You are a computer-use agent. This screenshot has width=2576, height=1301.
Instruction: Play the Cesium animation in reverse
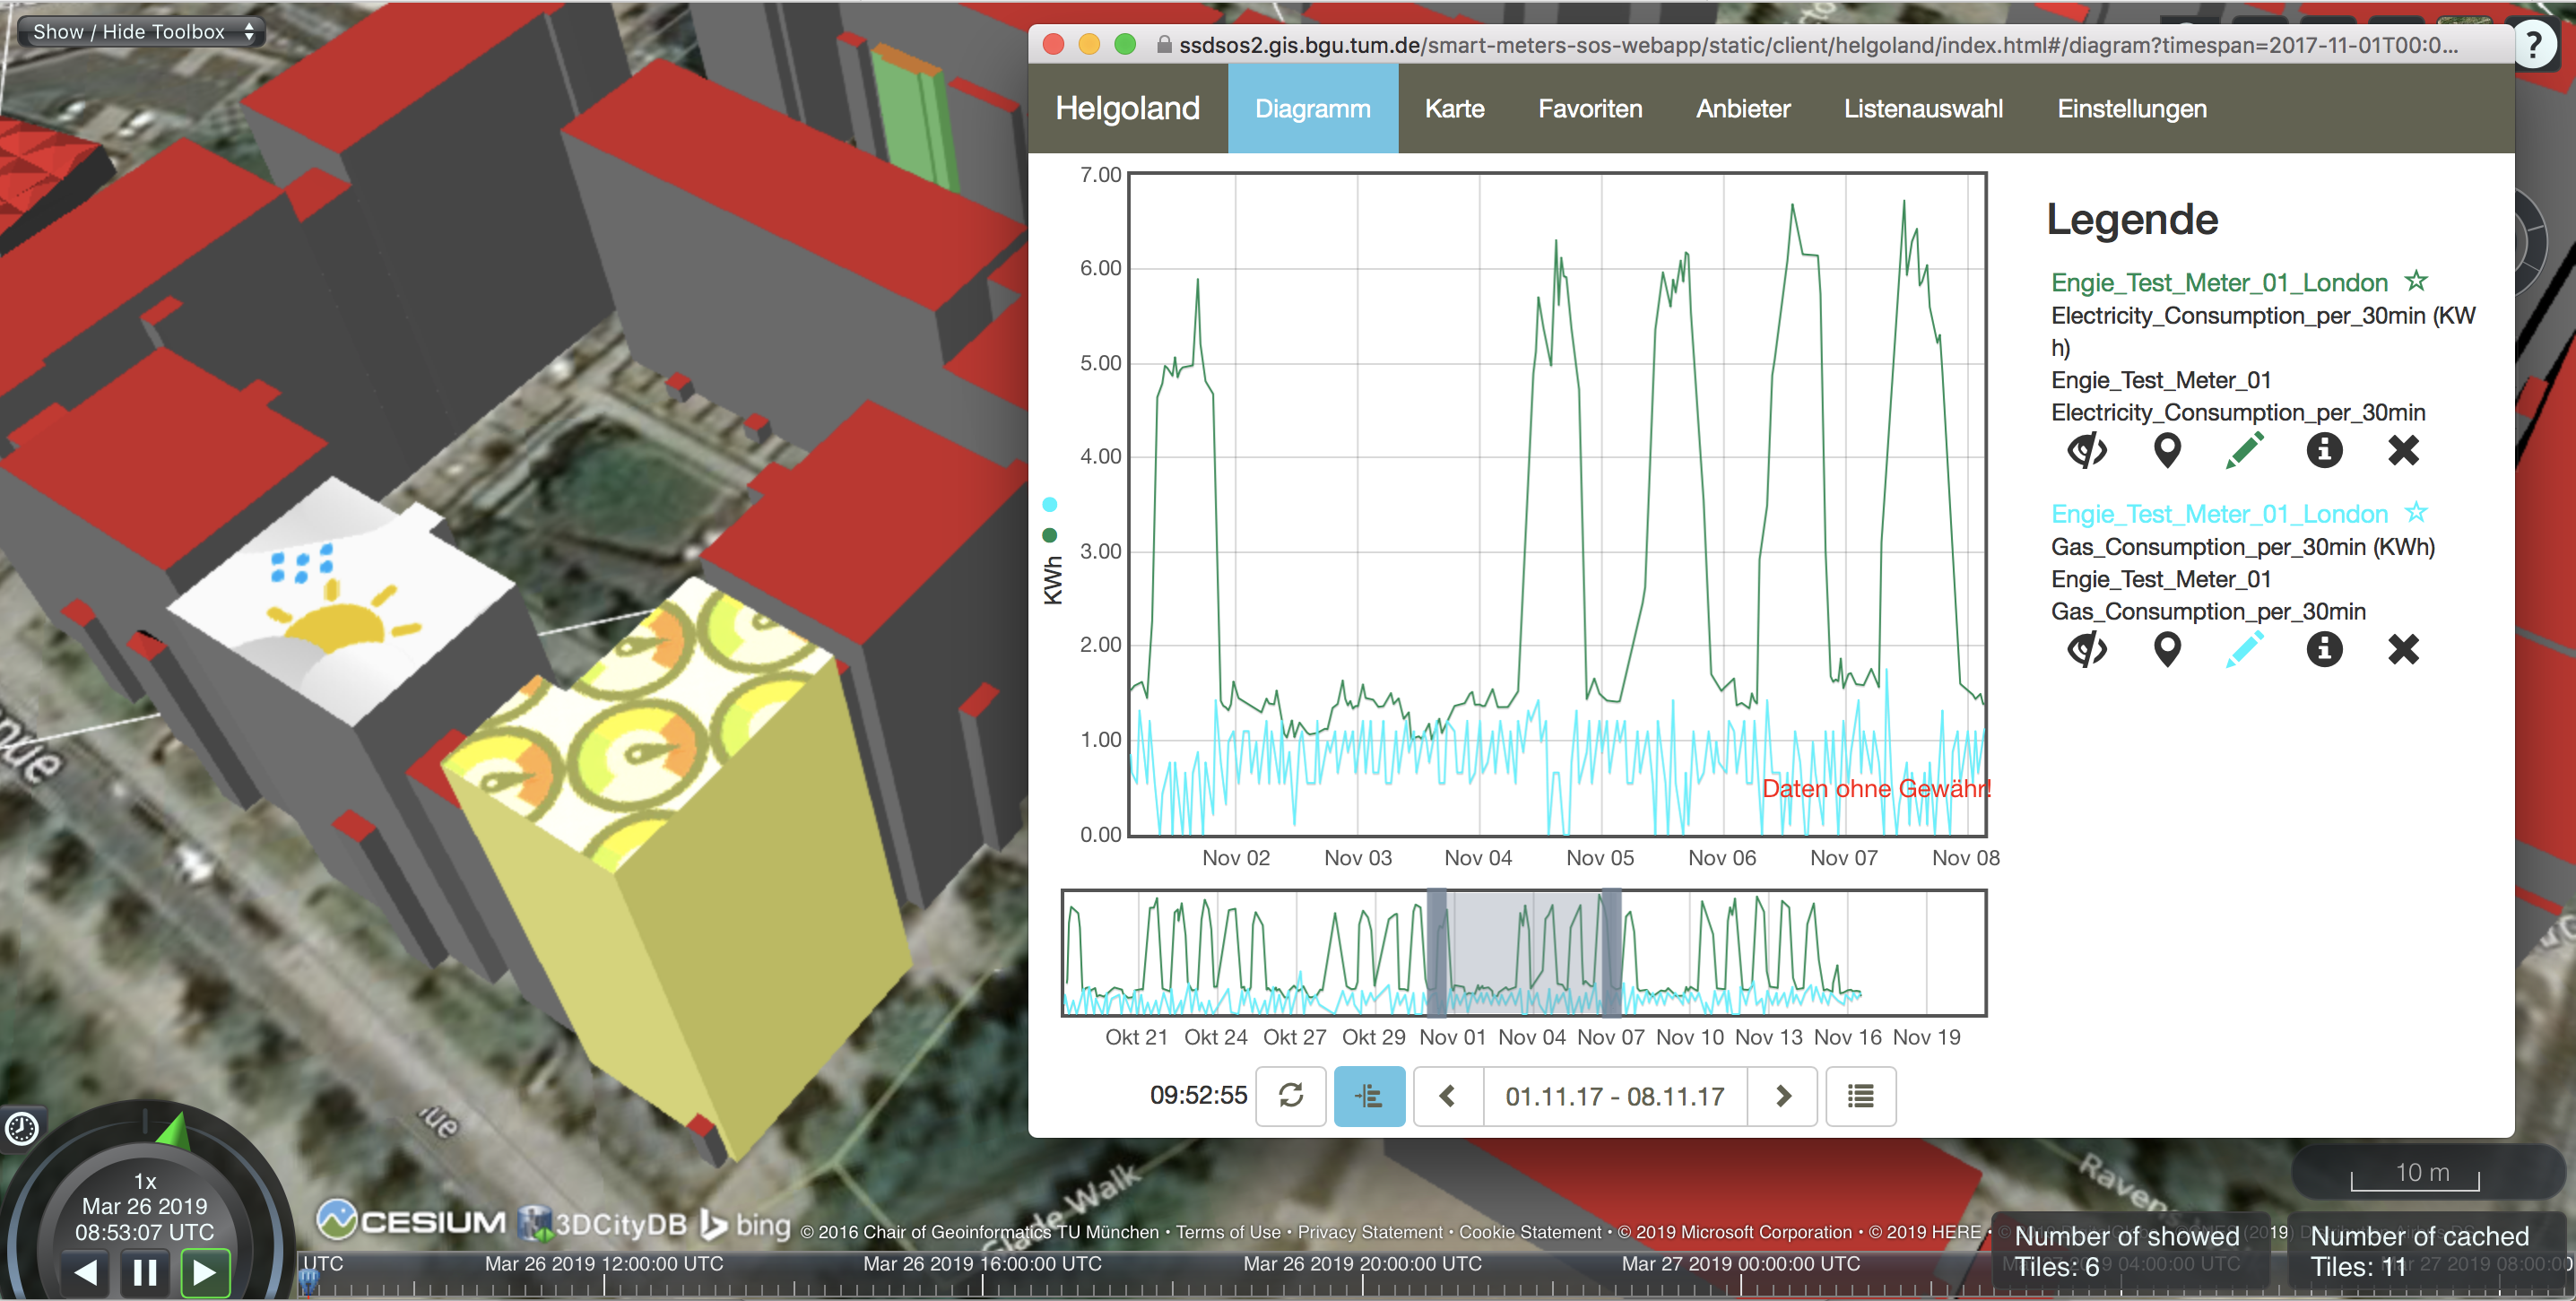click(86, 1272)
